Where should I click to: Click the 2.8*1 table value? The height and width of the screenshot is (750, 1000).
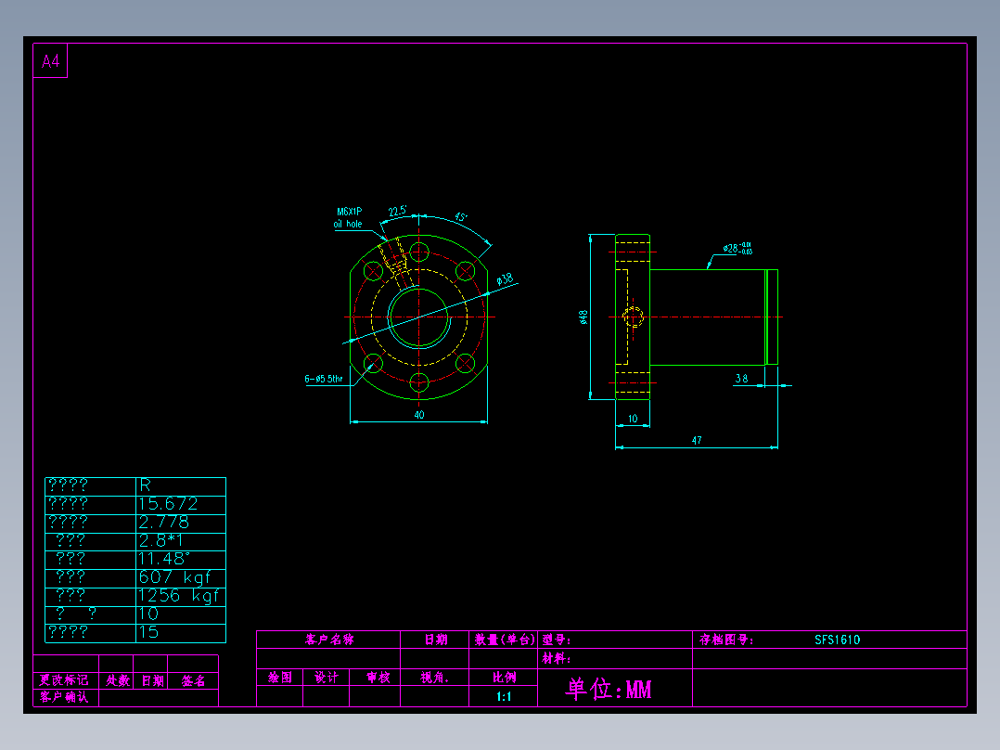160,541
